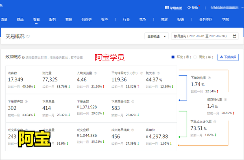Switch to the 供应链 tab
This screenshot has width=244, height=160.
point(87,19)
